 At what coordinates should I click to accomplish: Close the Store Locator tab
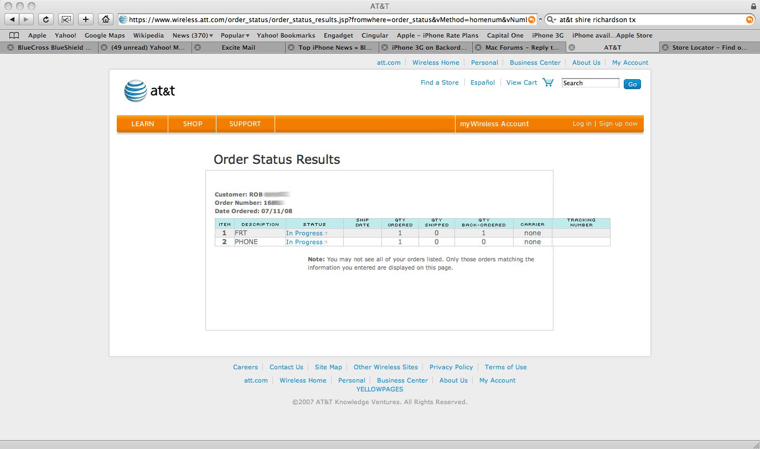tap(665, 48)
